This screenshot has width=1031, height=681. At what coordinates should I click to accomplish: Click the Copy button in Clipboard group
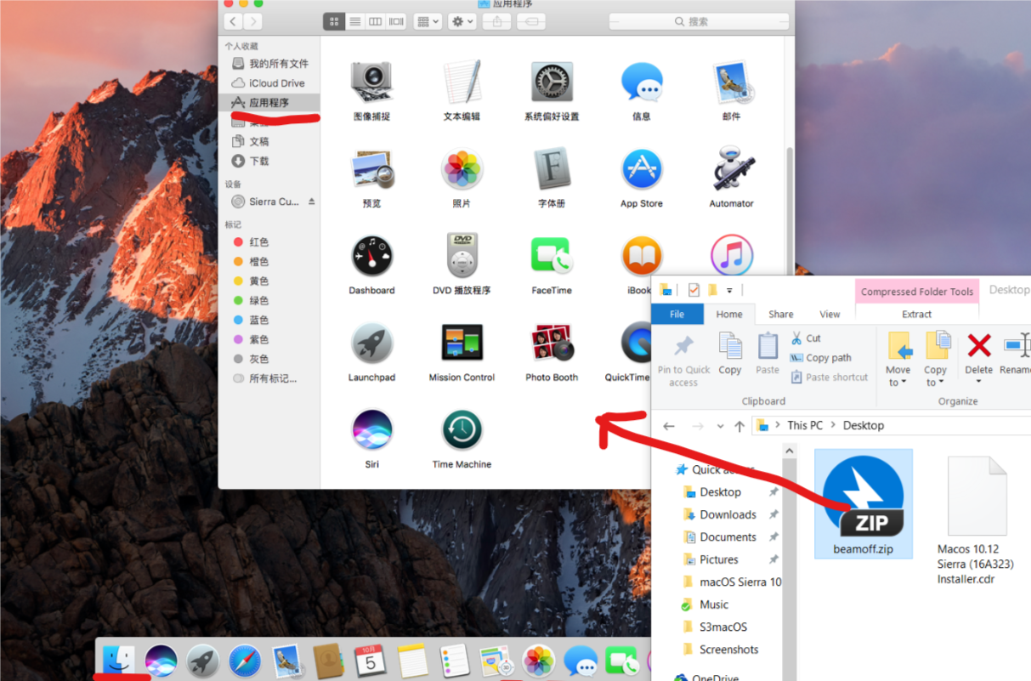(730, 353)
